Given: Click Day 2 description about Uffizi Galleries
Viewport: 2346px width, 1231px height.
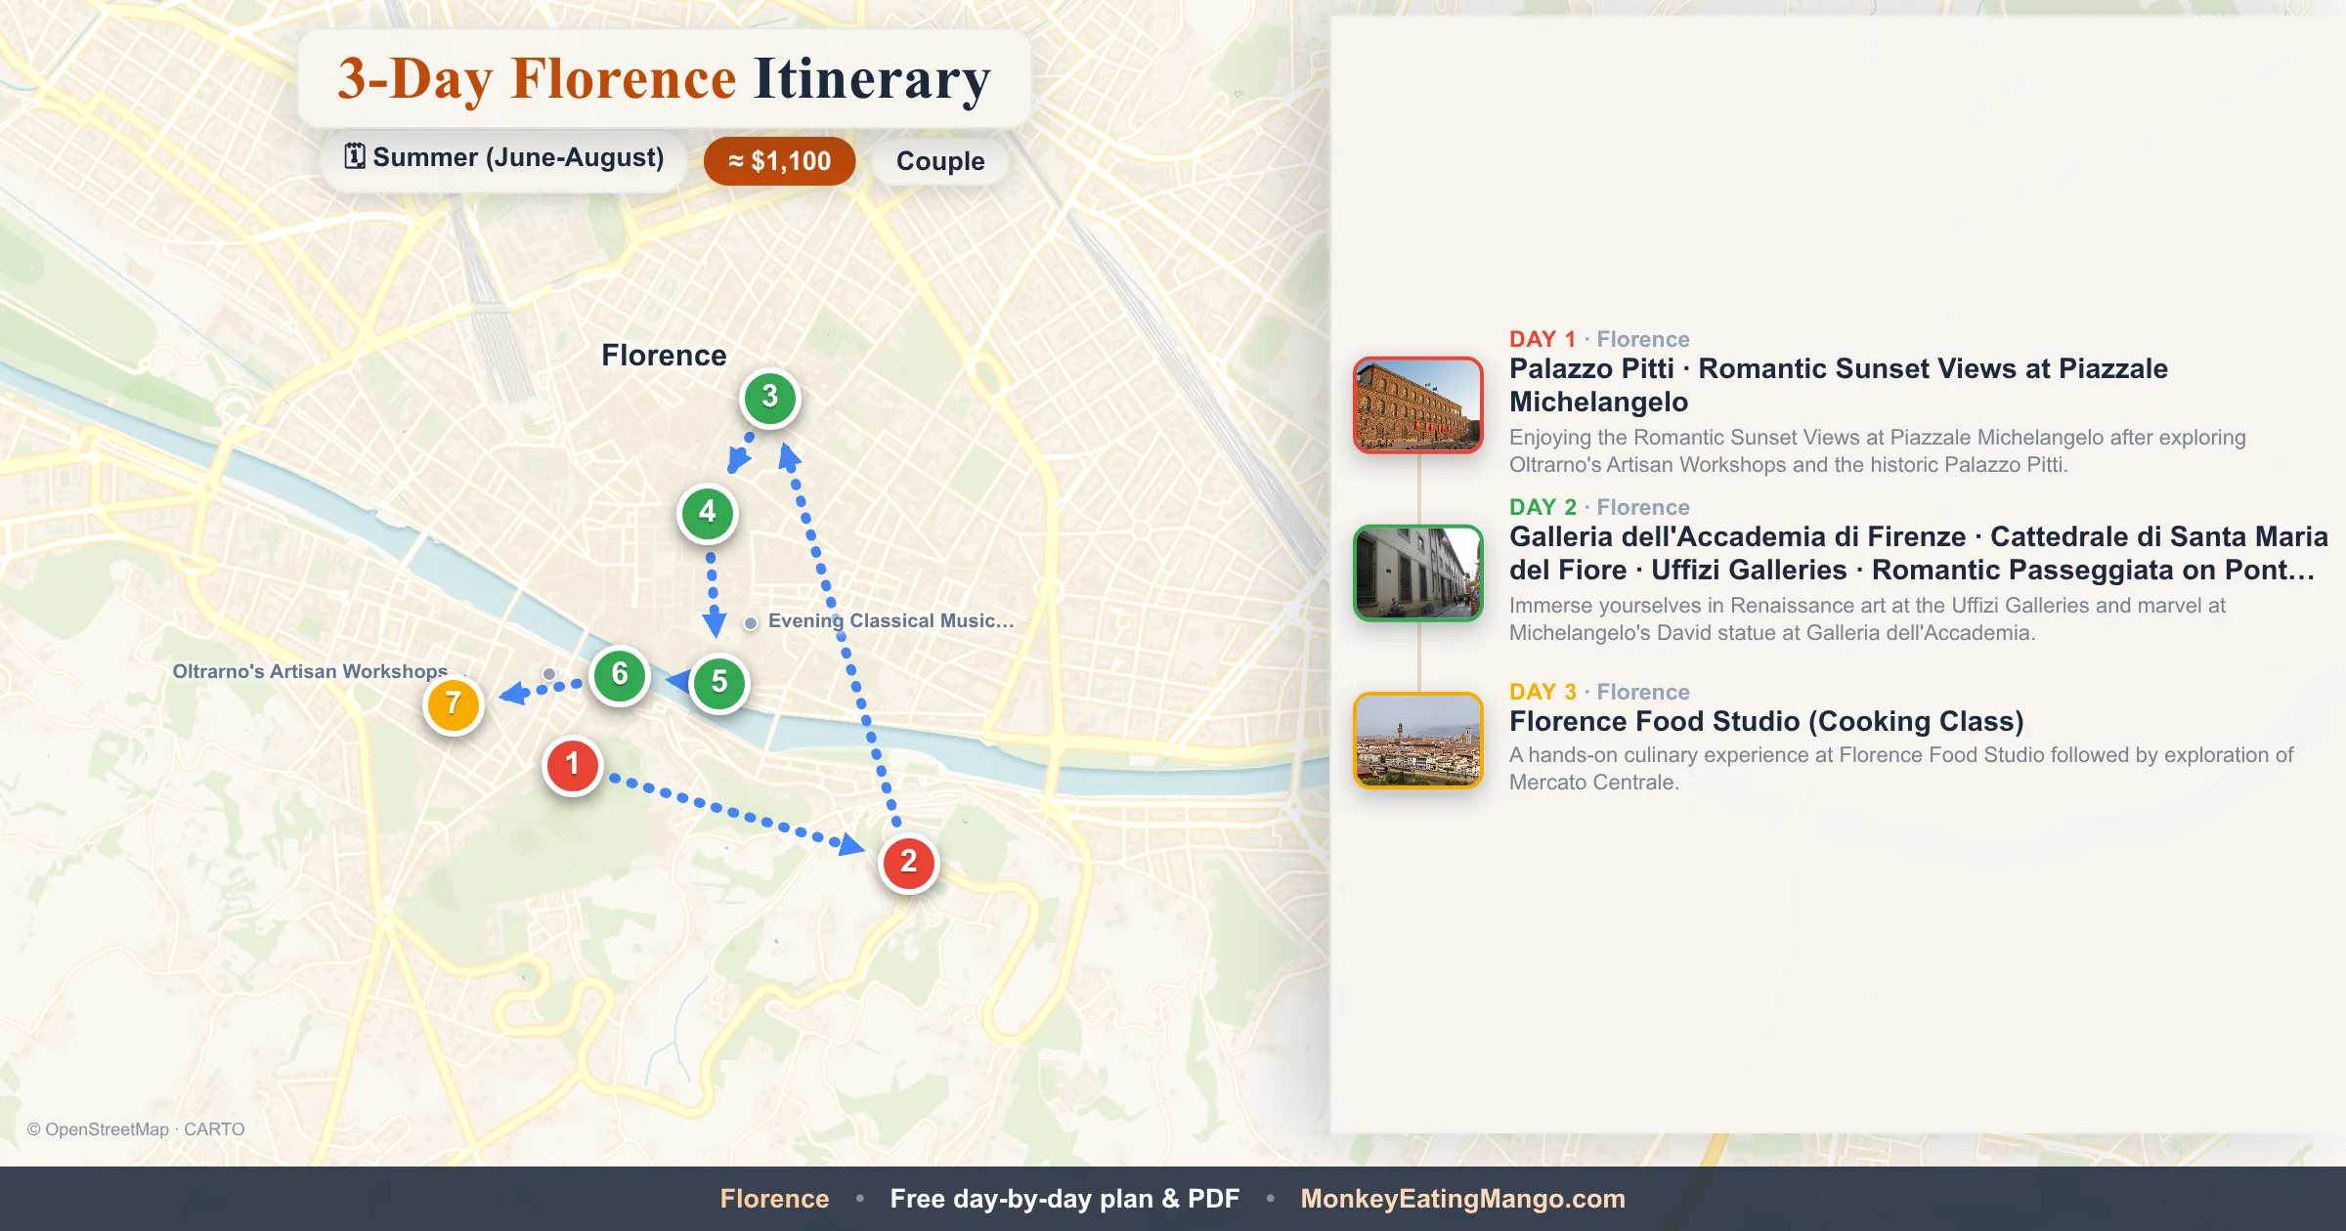Looking at the screenshot, I should [x=1867, y=618].
